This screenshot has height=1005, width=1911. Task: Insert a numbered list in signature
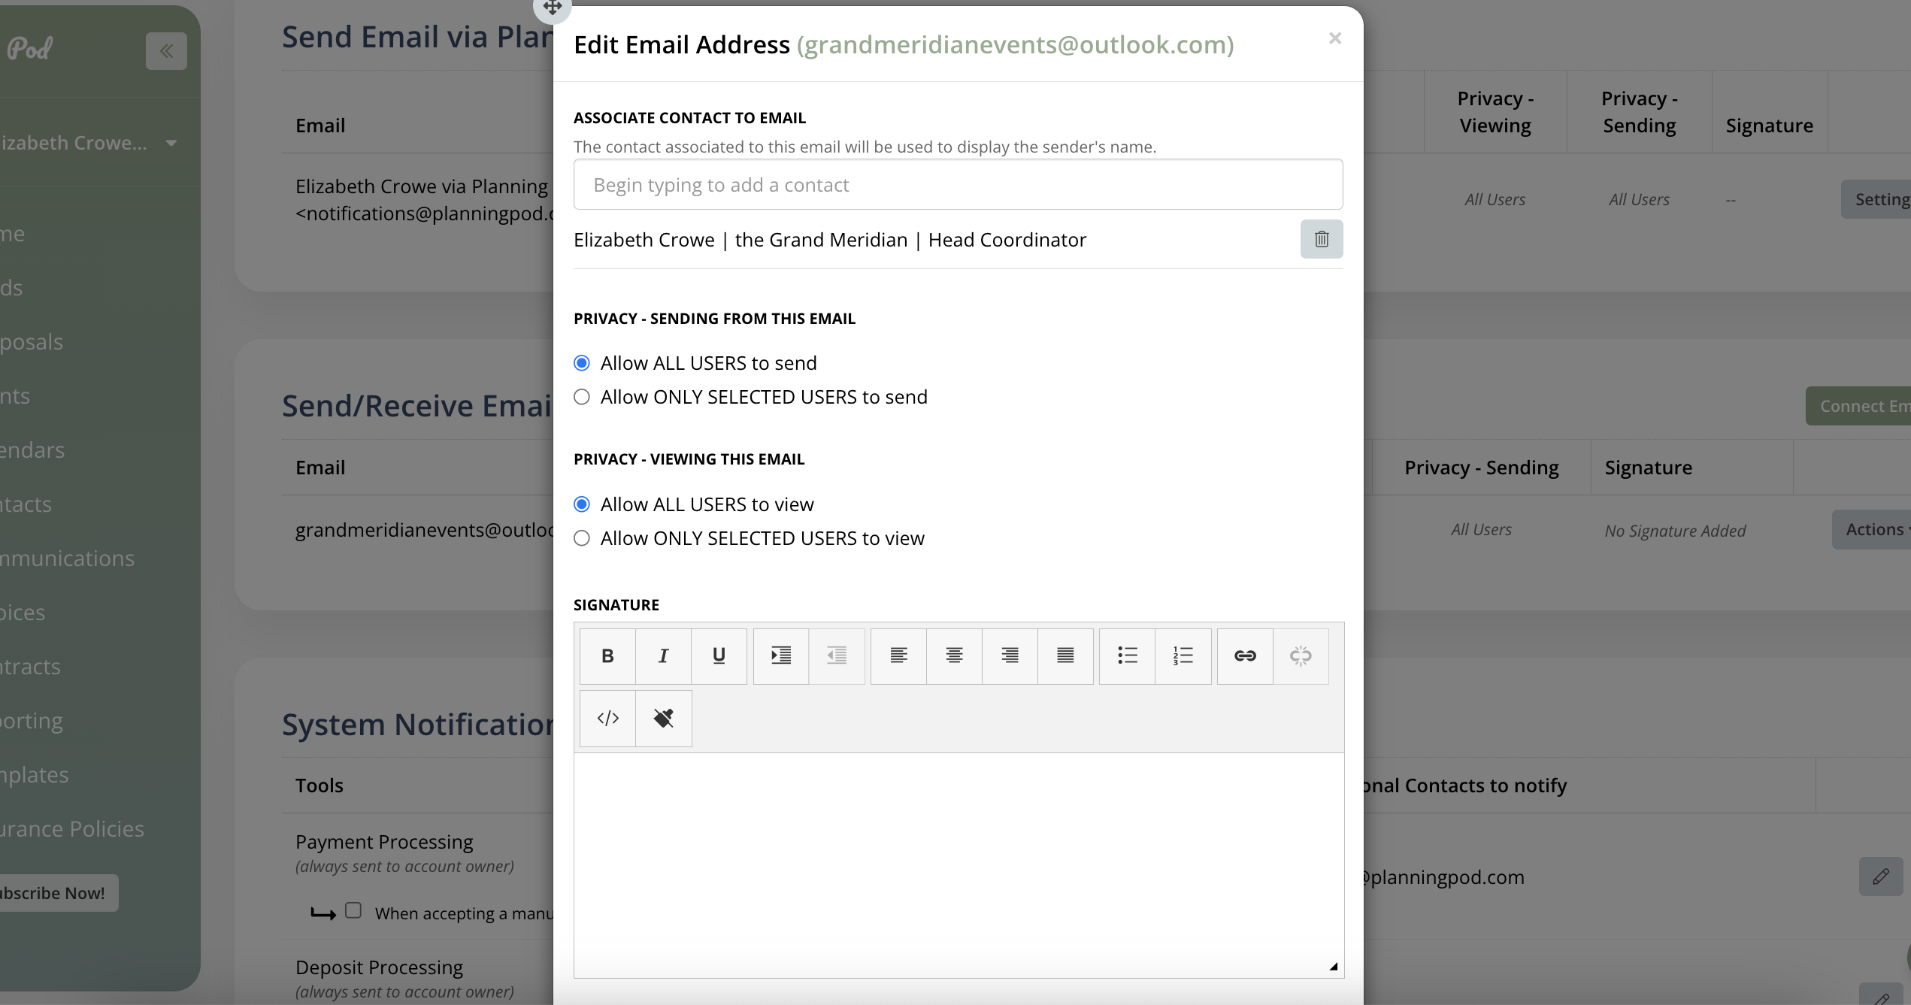coord(1183,655)
